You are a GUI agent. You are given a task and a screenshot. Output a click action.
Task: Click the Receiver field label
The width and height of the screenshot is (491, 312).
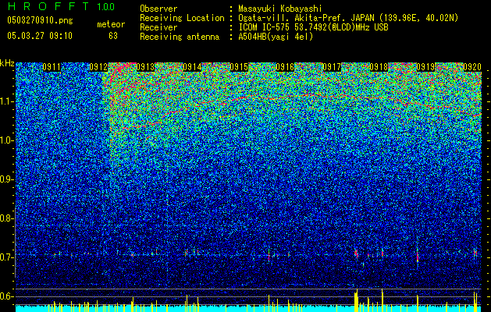click(x=158, y=27)
